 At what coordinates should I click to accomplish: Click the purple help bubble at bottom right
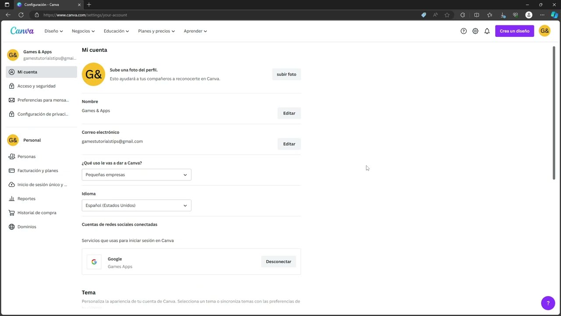(x=548, y=303)
